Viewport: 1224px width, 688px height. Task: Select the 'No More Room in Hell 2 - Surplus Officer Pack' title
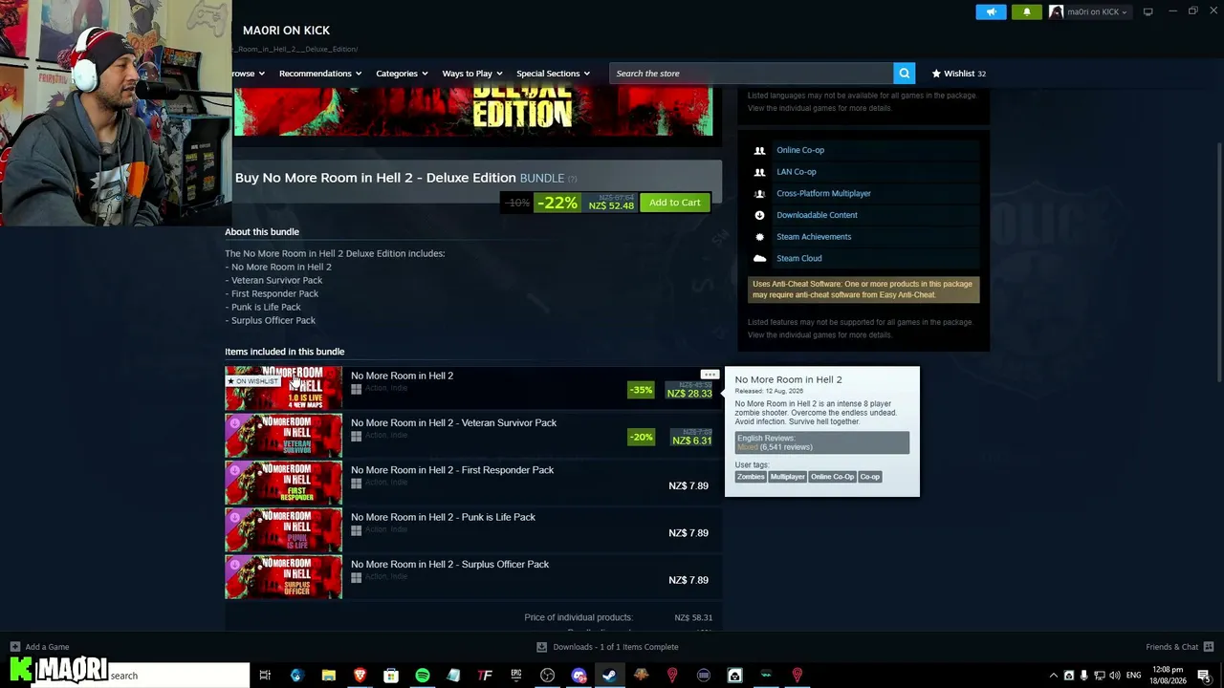tap(449, 565)
